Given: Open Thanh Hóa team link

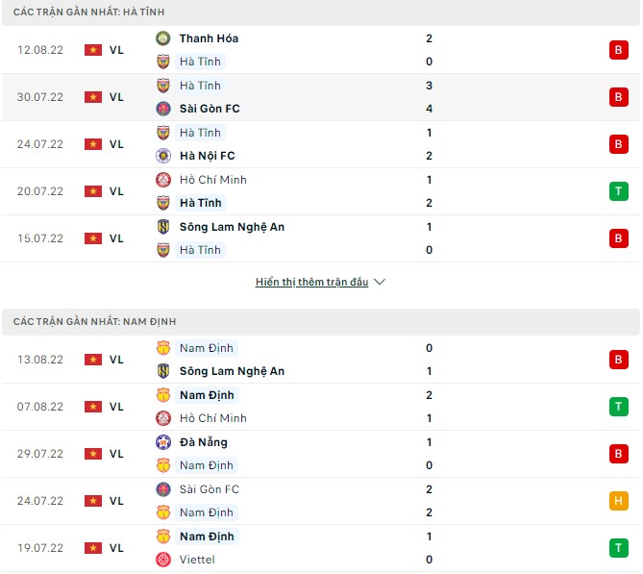Looking at the screenshot, I should [x=209, y=38].
